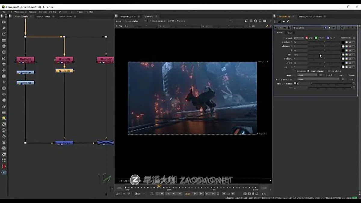This screenshot has height=203, width=361.
Task: Close the Grade node properties panel
Action: tap(356, 28)
